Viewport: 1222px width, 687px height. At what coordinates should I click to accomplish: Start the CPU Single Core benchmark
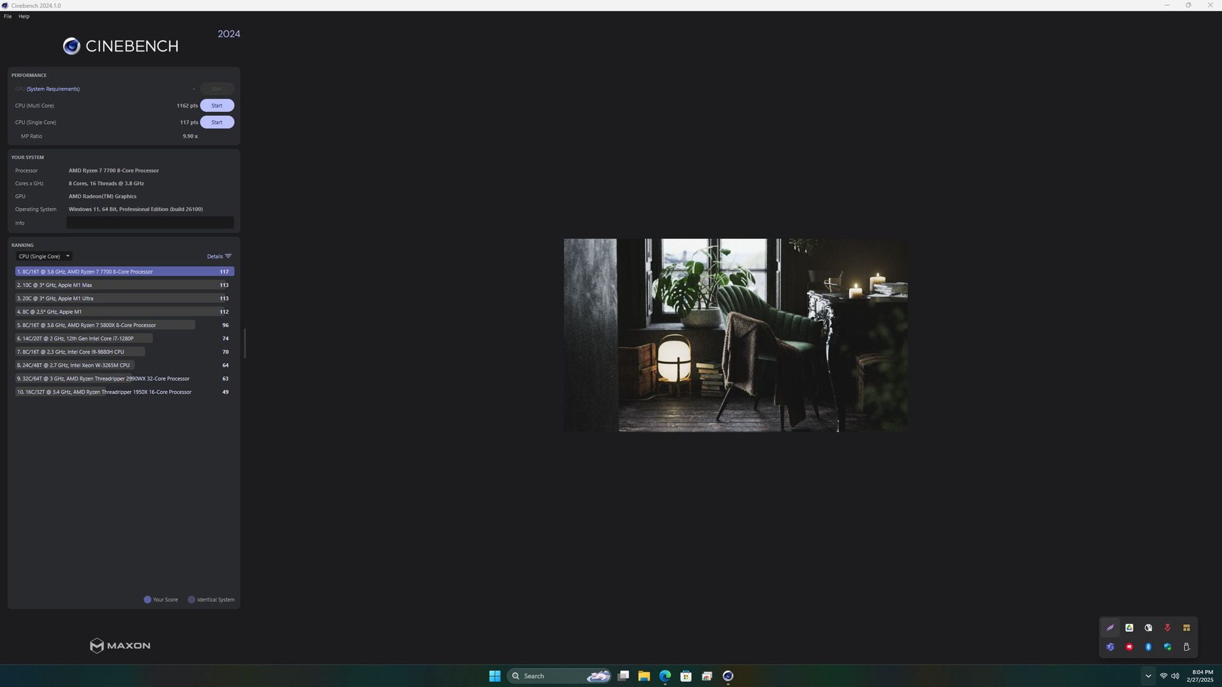(217, 122)
